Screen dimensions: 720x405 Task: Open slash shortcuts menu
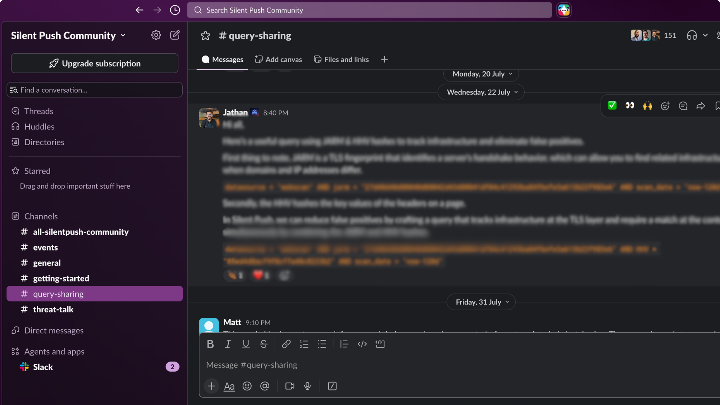(x=332, y=386)
